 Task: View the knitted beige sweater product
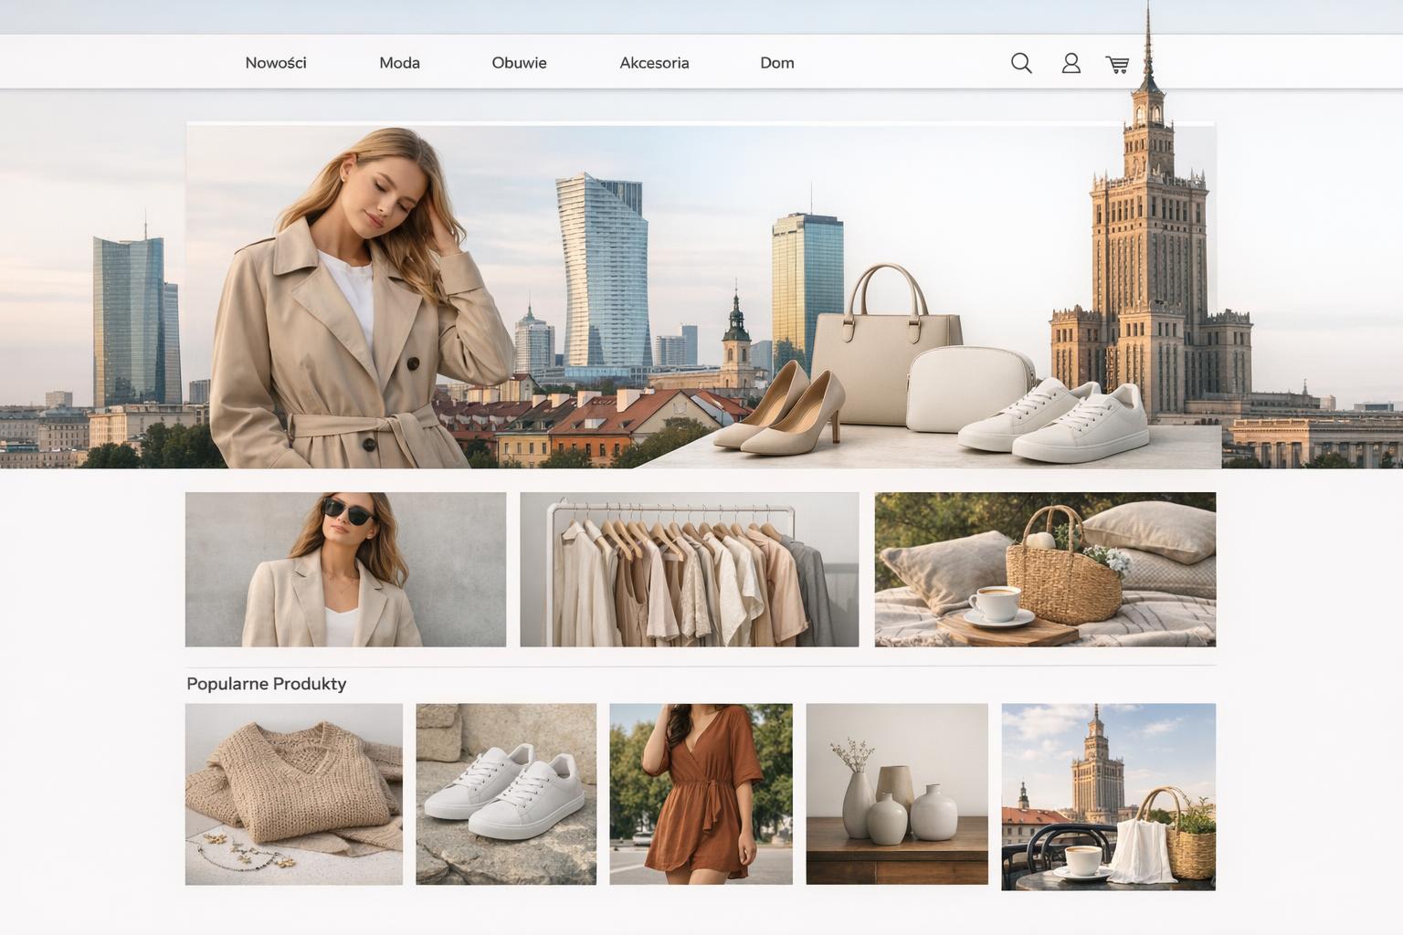pyautogui.click(x=293, y=793)
